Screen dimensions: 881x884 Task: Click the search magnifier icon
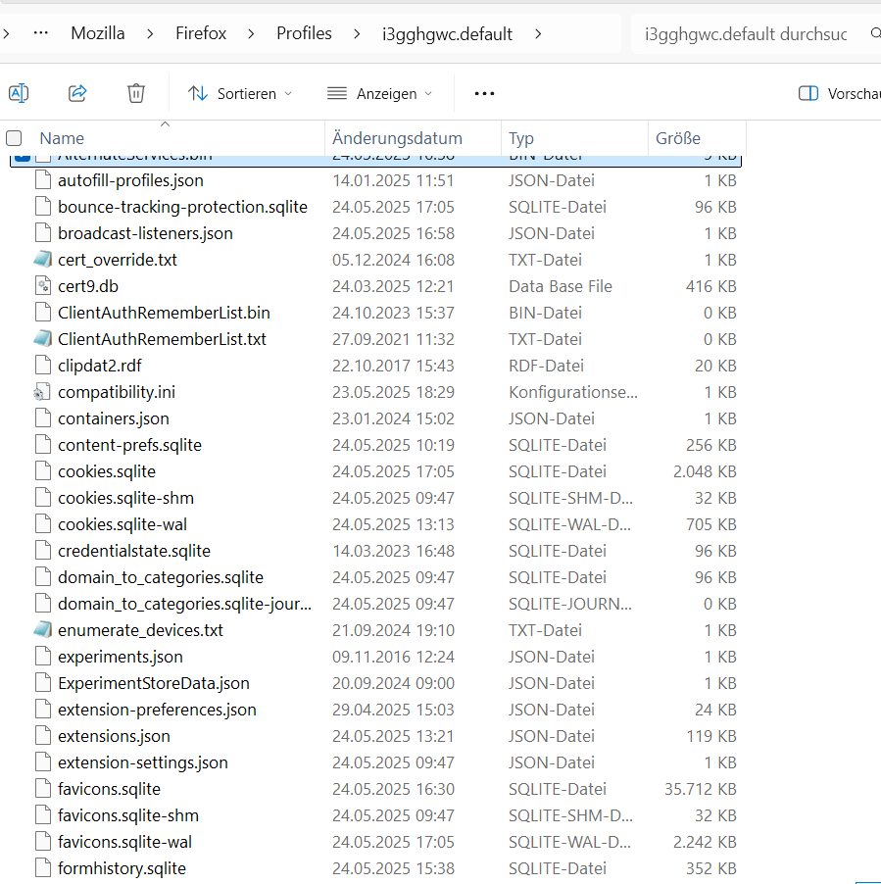874,33
